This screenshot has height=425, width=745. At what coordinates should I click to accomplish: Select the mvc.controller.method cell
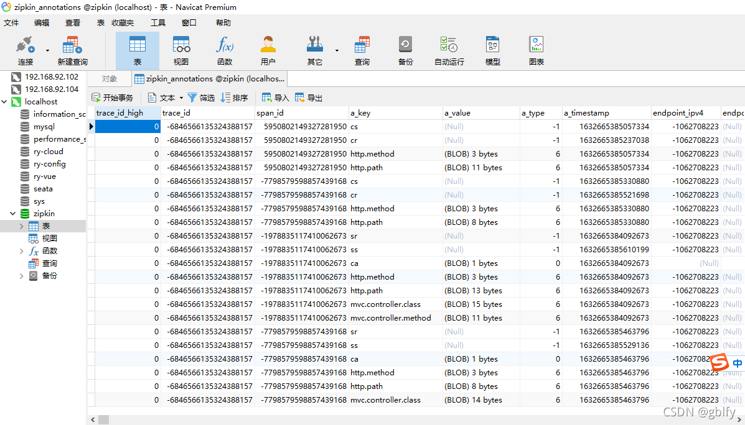(x=395, y=318)
